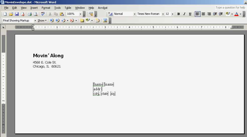Apply the yellow Highlight color
Image resolution: width=247 pixels, height=137 pixels.
tap(228, 14)
